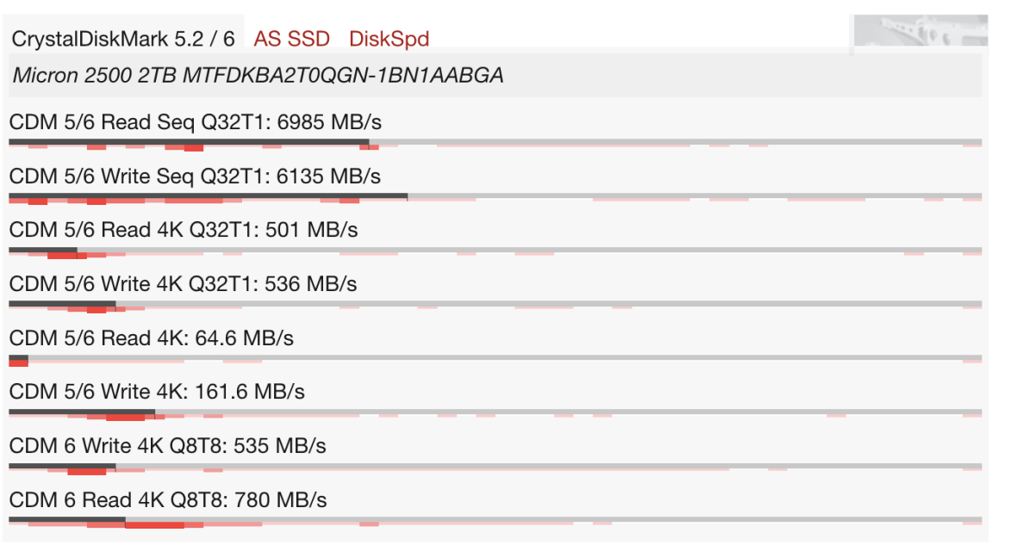The image size is (1034, 545).
Task: Select the Read 4K Q32T1 501 MB/s text
Action: click(184, 230)
